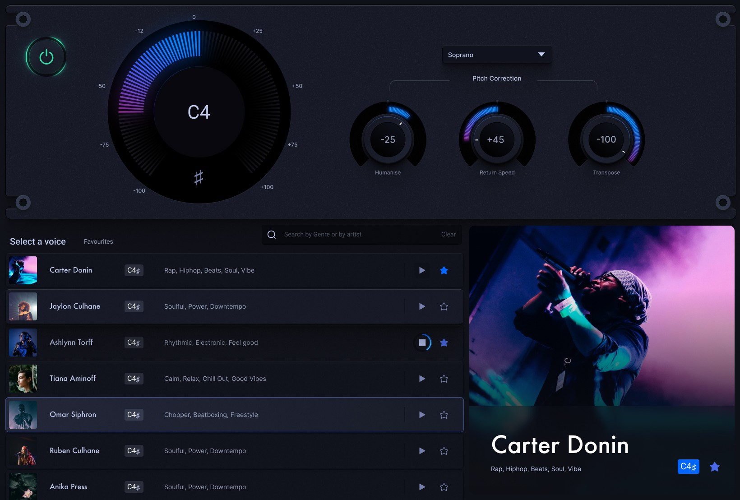Viewport: 740px width, 500px height.
Task: Play Ruben Culhane's voice sample
Action: coord(421,450)
